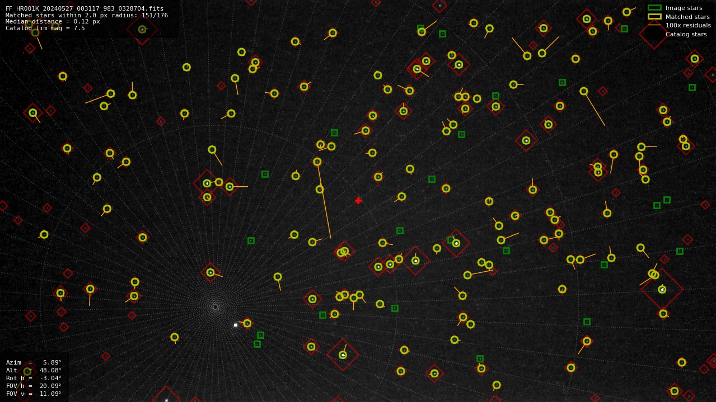
Task: Click the orange 100x residuals legend line
Action: pyautogui.click(x=654, y=25)
